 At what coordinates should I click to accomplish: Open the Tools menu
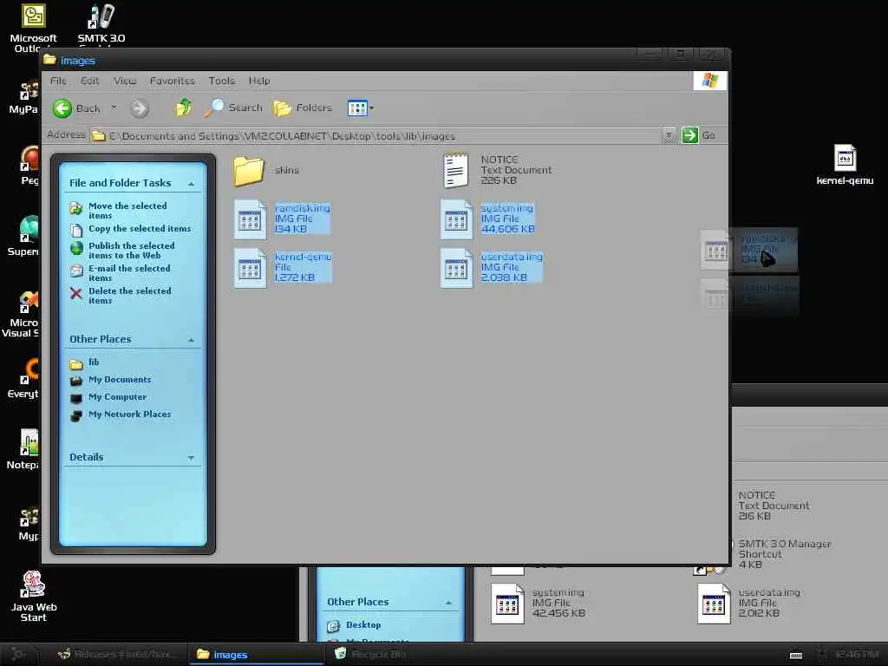[221, 81]
